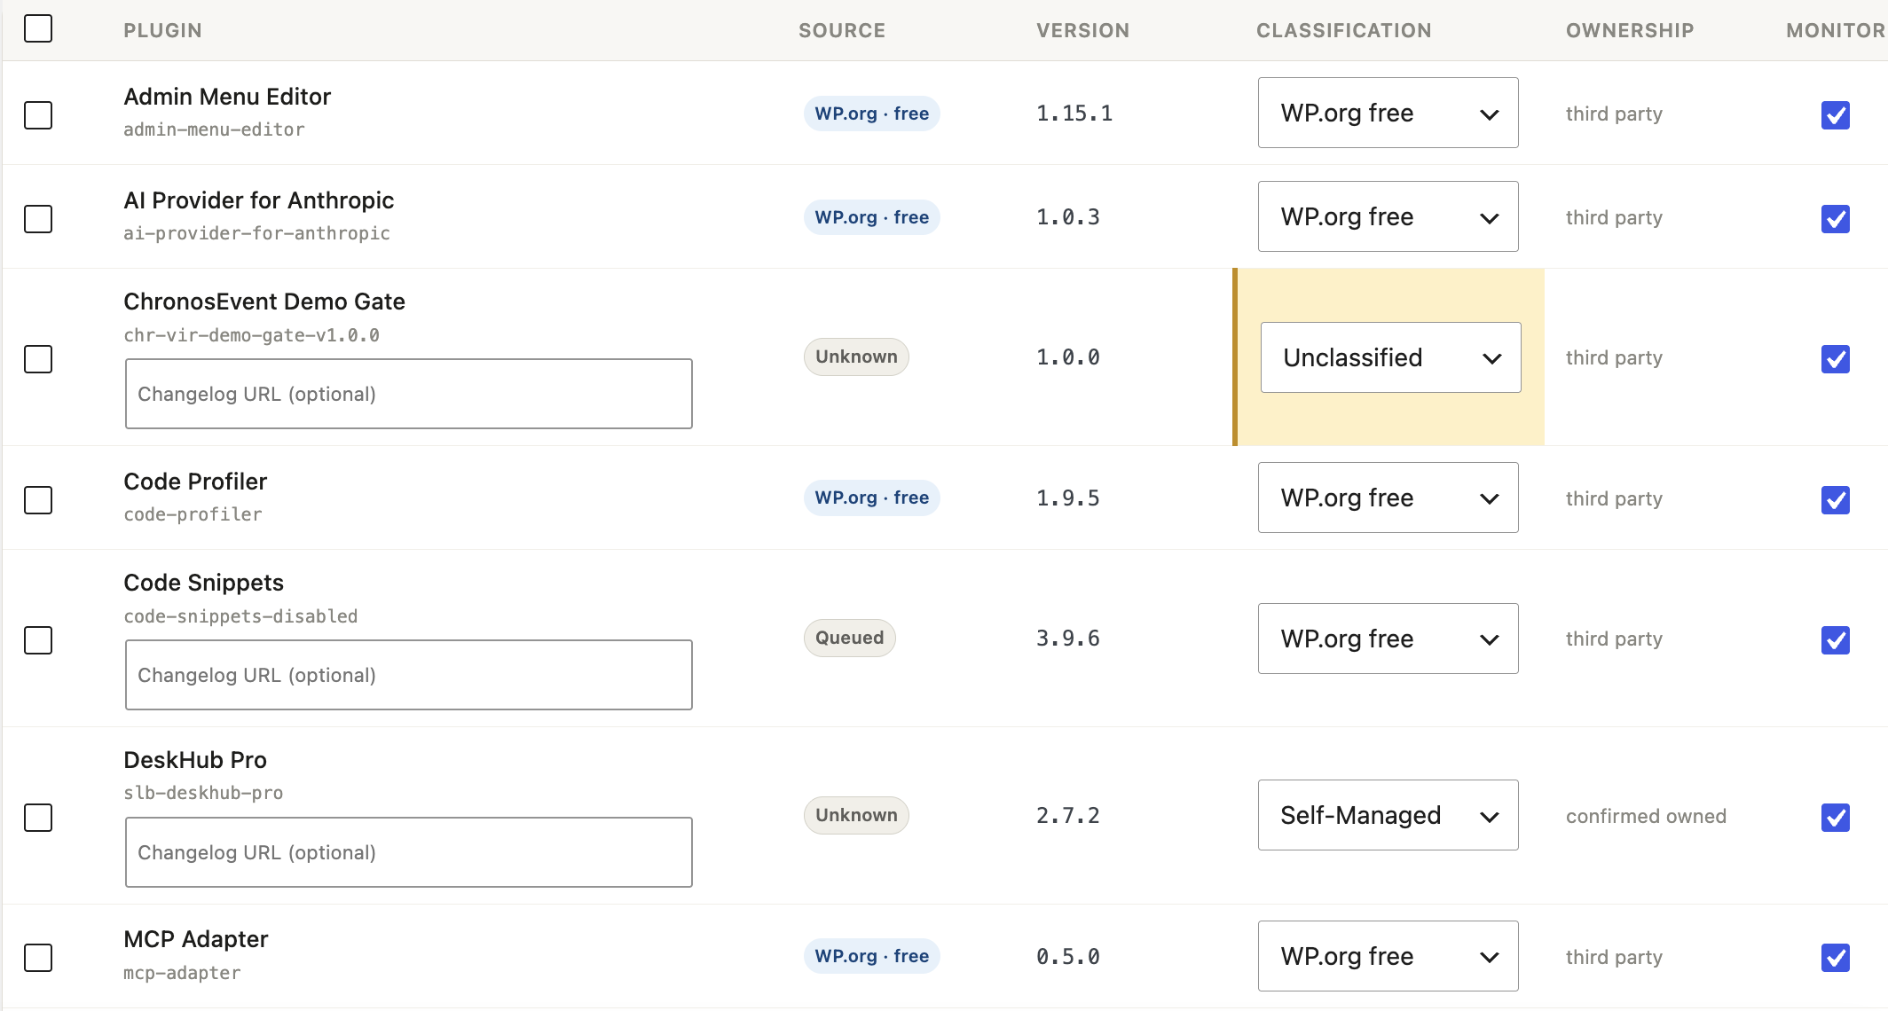The image size is (1888, 1011).
Task: Select the AI Provider for Anthropic row checkbox
Action: [x=38, y=219]
